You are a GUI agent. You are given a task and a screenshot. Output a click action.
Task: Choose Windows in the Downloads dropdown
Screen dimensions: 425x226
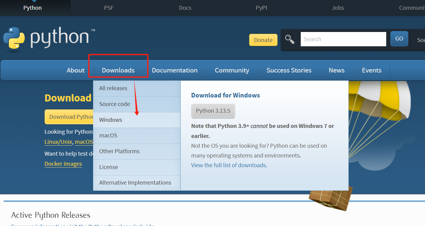(137, 120)
